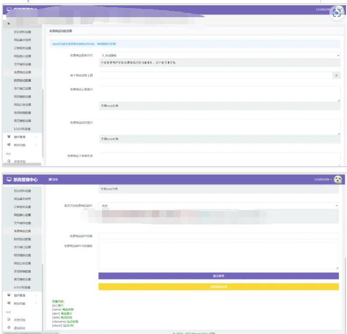Click the screenshot scan icon at top right

(x=337, y=13)
